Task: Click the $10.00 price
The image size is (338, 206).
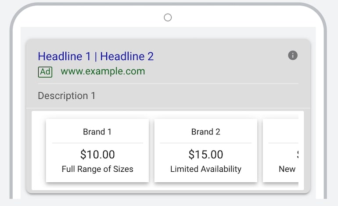Action: (x=97, y=155)
